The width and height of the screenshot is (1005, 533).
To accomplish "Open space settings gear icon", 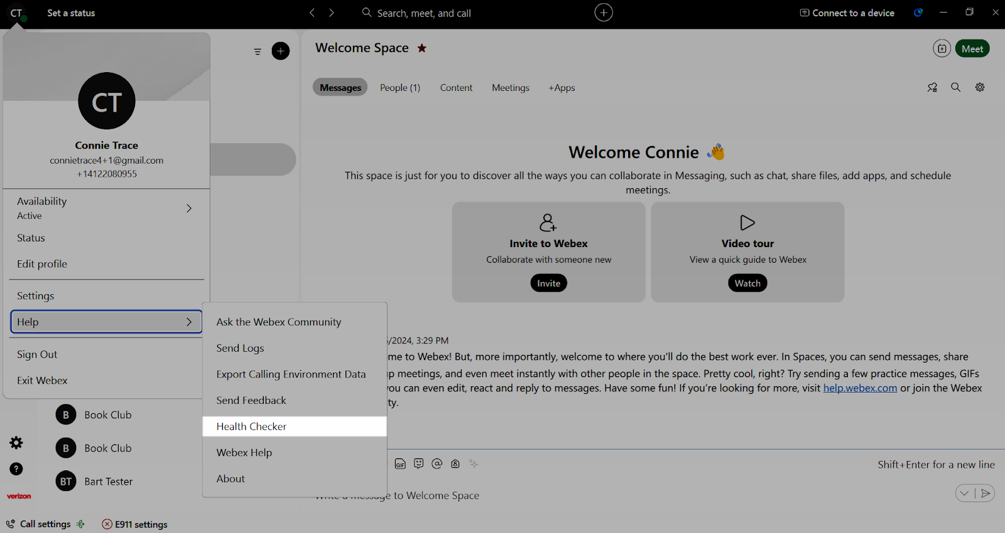I will pyautogui.click(x=980, y=88).
